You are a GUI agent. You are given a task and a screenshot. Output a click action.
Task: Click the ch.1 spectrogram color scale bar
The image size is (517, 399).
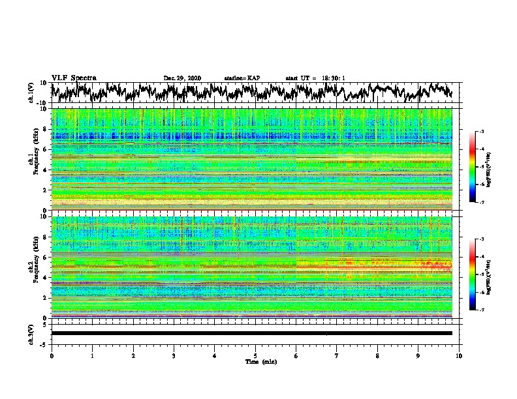pos(472,167)
